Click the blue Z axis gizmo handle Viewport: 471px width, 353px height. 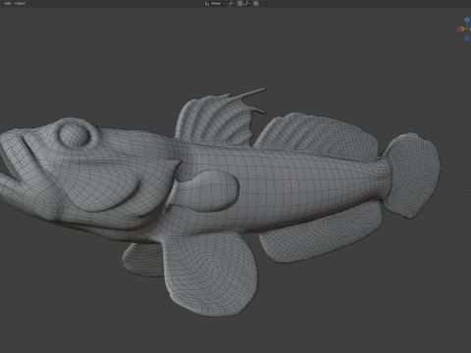(x=467, y=20)
